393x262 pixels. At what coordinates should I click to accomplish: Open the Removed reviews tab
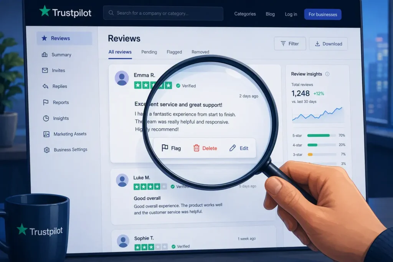coord(200,52)
